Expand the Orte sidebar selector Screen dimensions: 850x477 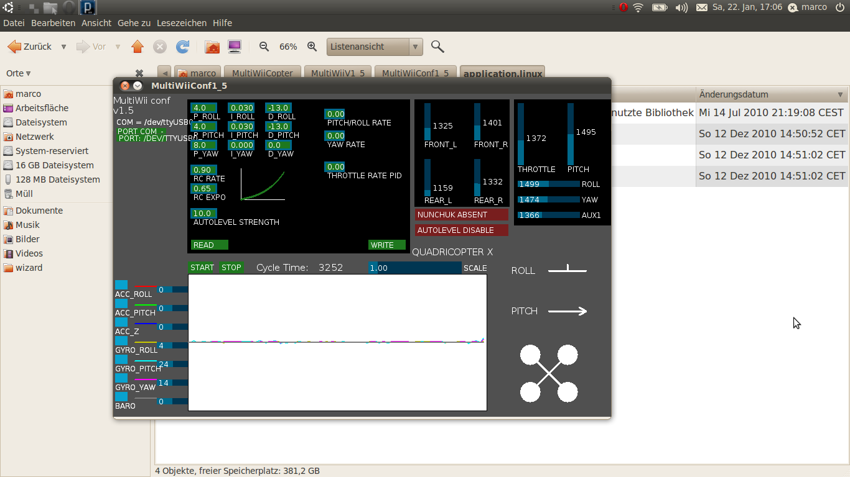click(19, 73)
